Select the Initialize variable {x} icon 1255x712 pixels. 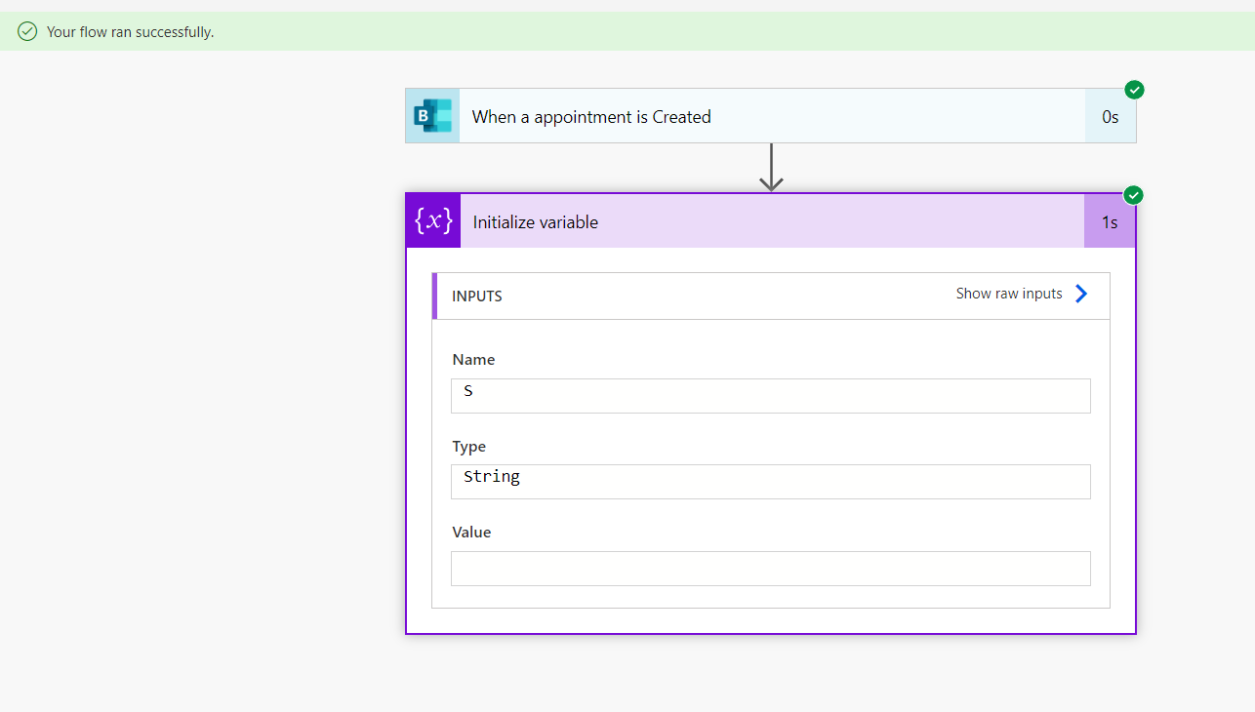432,220
